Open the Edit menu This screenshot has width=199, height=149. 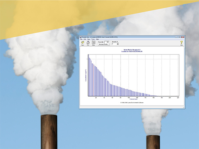[85, 39]
